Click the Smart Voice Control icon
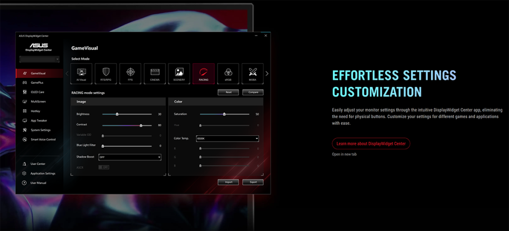The height and width of the screenshot is (231, 509). 24,139
